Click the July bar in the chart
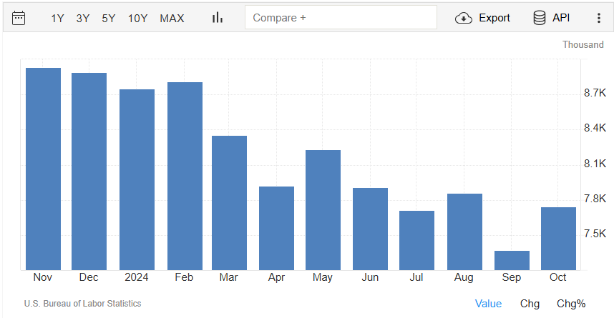614x318 pixels. 416,241
